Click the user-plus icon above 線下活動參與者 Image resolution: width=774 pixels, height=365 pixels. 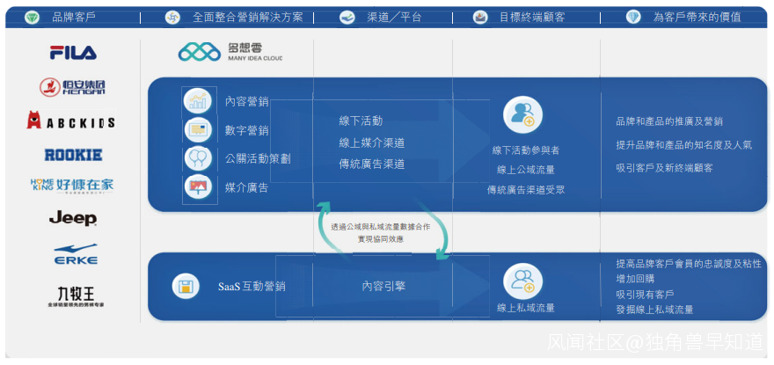[522, 114]
